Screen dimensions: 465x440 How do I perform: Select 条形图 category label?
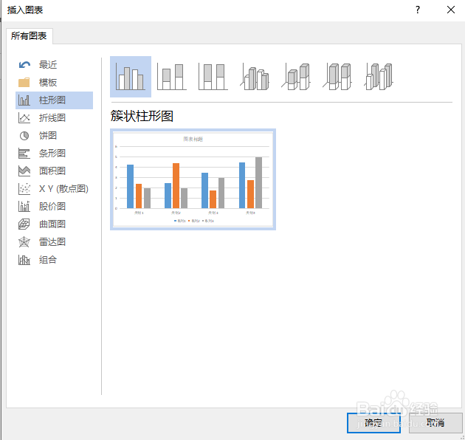click(52, 154)
